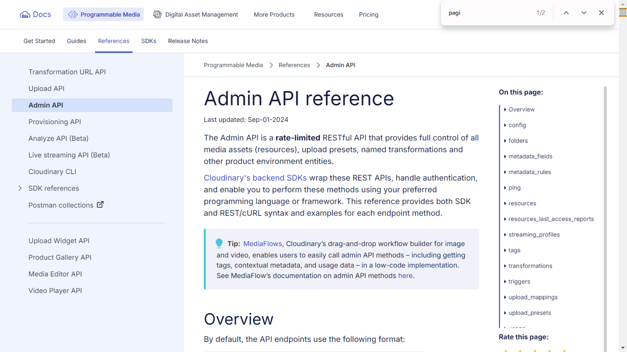Go to previous find result arrow

point(566,13)
